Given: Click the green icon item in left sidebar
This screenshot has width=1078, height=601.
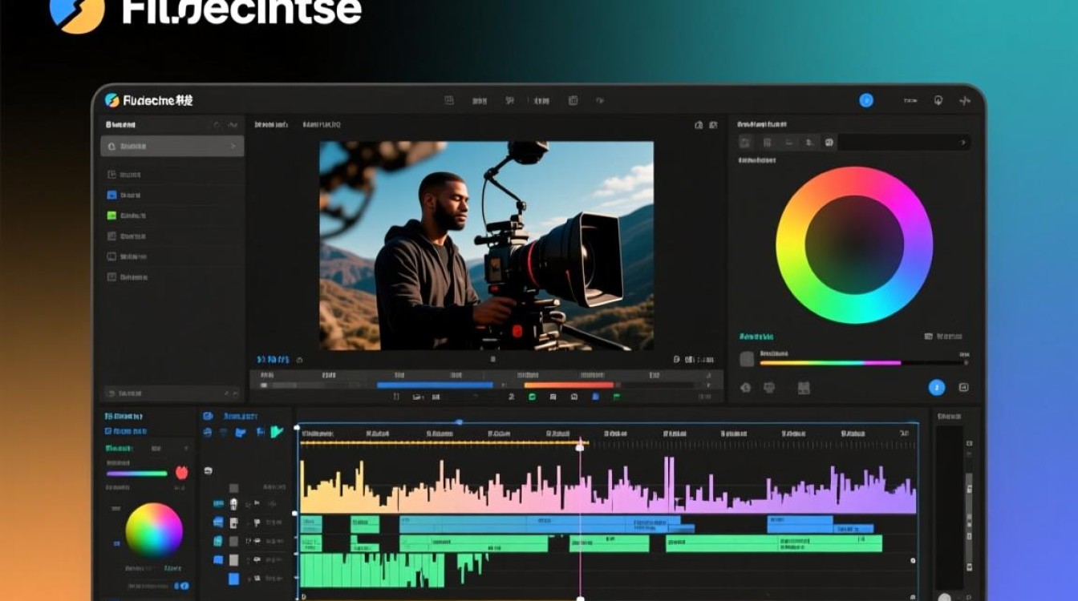Looking at the screenshot, I should [x=112, y=216].
